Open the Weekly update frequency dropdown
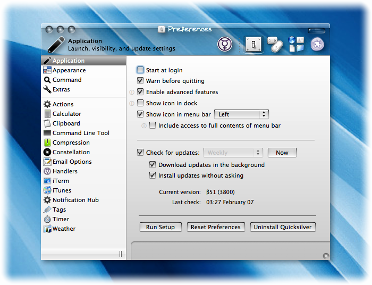 233,153
